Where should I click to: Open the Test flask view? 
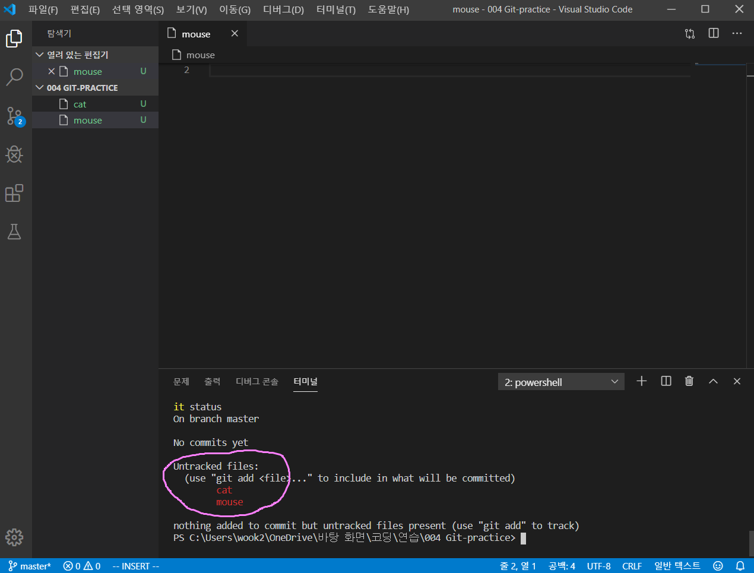(14, 232)
